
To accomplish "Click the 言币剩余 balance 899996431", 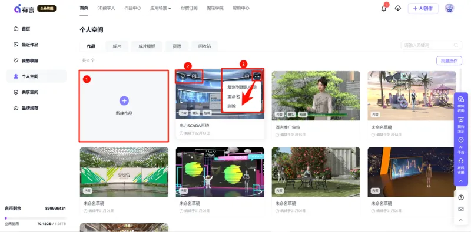I will click(x=55, y=209).
